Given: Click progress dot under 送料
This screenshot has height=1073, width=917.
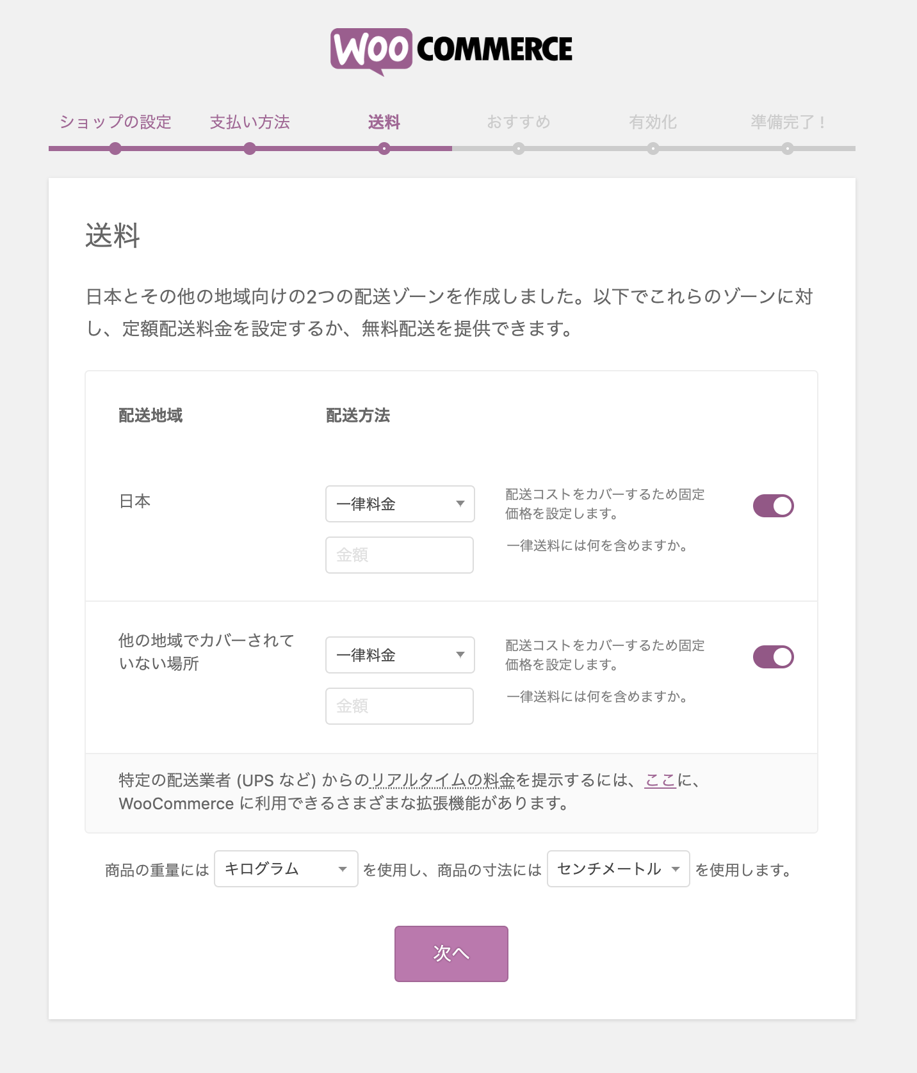Looking at the screenshot, I should [384, 149].
